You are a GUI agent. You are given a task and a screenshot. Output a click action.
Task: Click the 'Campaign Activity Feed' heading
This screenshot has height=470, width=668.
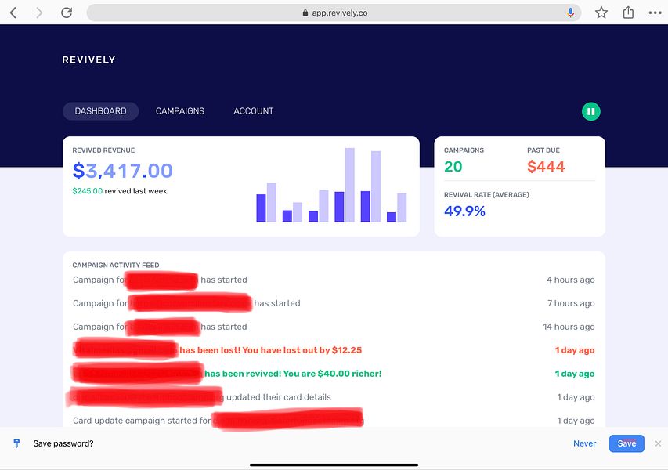[x=116, y=265]
